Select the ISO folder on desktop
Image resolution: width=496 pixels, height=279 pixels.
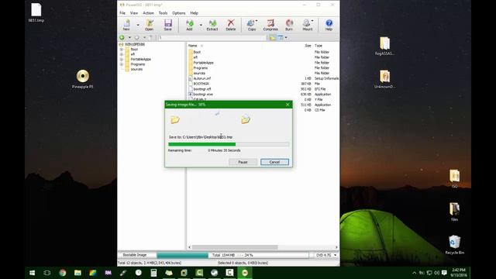coord(454,179)
